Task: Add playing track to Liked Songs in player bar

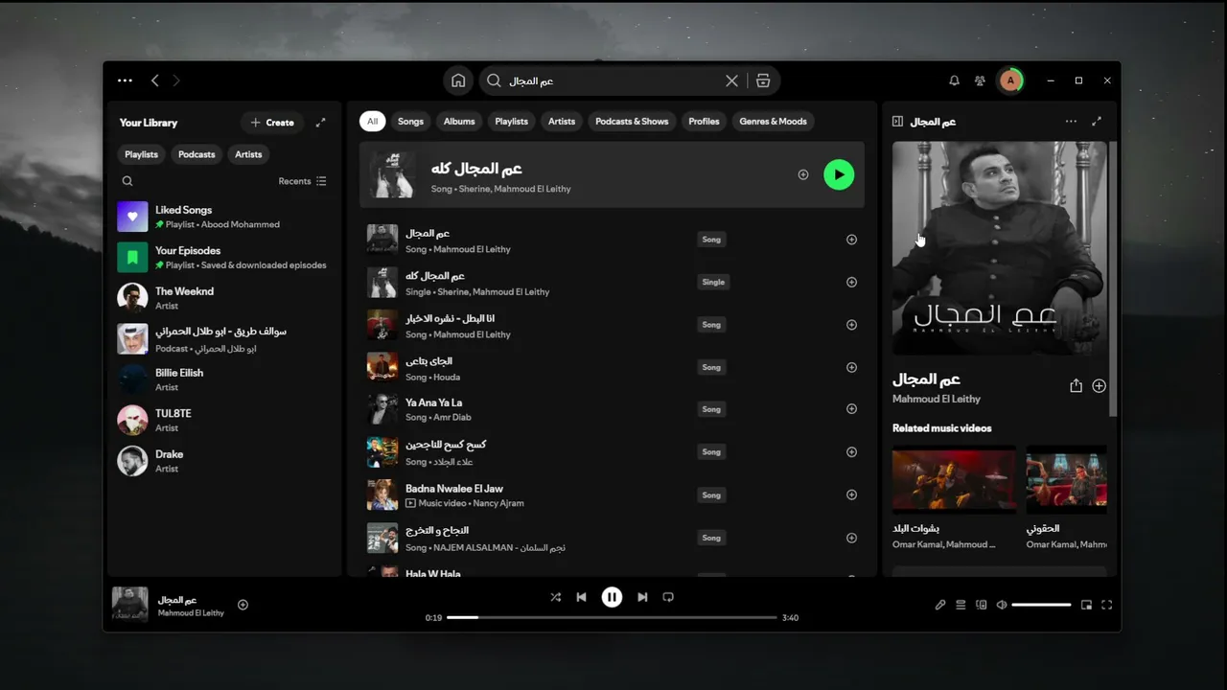Action: pos(243,605)
